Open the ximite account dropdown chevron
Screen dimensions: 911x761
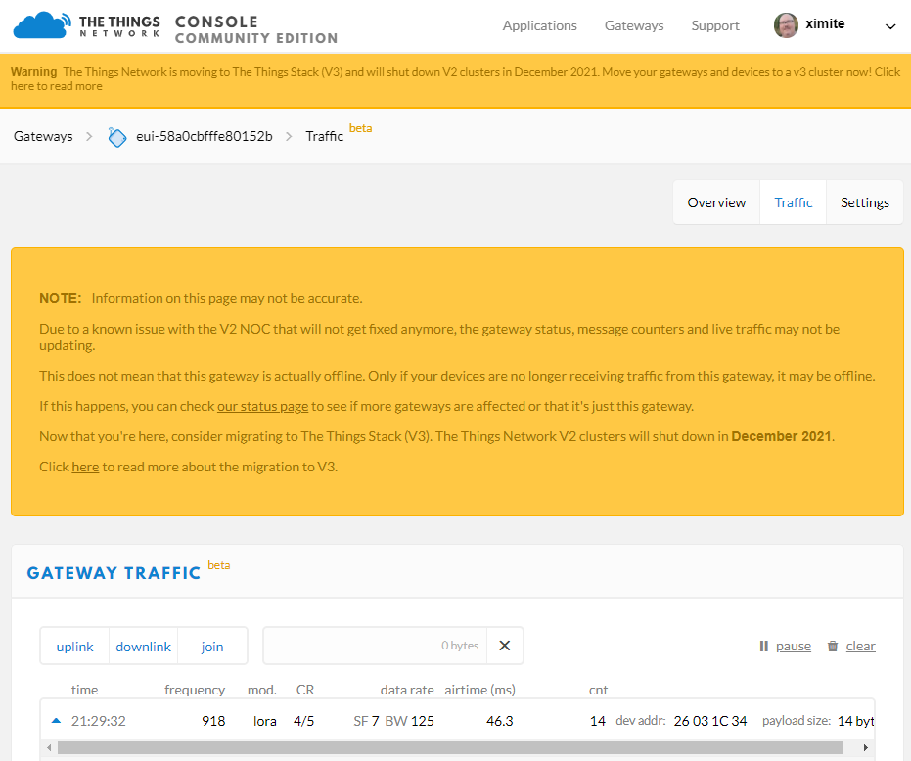point(890,26)
